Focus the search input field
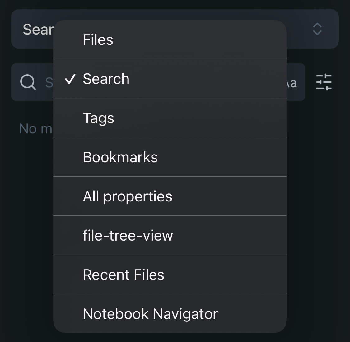The width and height of the screenshot is (350, 342). (49, 83)
